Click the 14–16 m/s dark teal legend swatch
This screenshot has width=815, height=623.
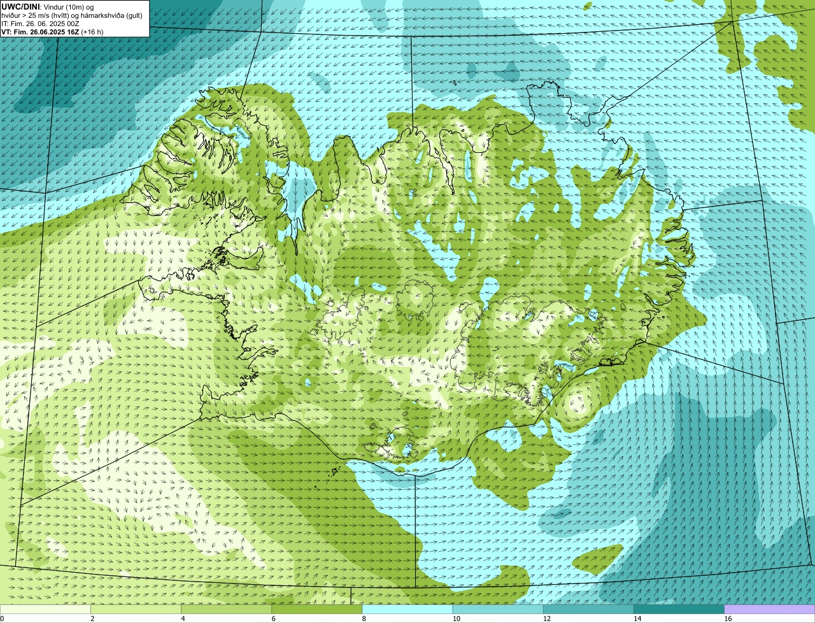pyautogui.click(x=679, y=609)
